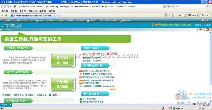Click the 职员信息(1) link
Viewport: 212px width, 110px height.
(7, 95)
